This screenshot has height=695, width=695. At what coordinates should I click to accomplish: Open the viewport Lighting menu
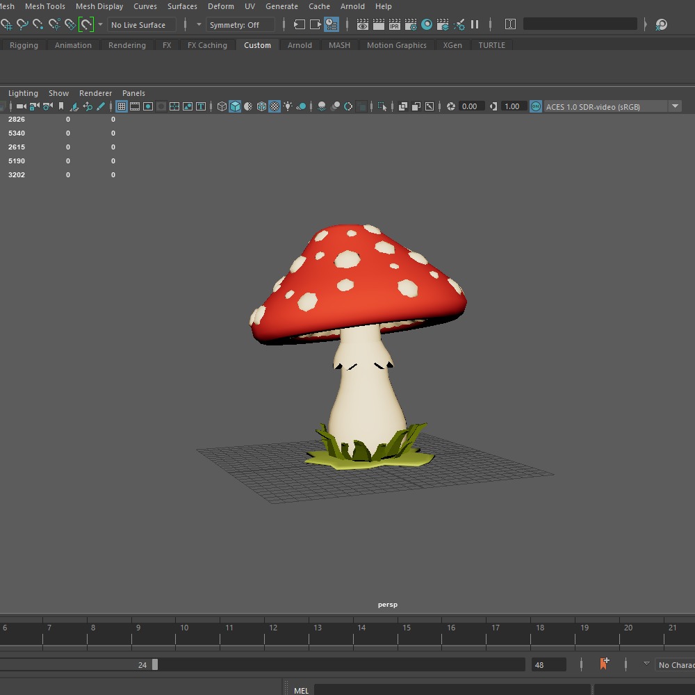coord(23,93)
